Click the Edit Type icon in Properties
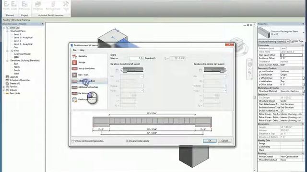 click(292, 42)
